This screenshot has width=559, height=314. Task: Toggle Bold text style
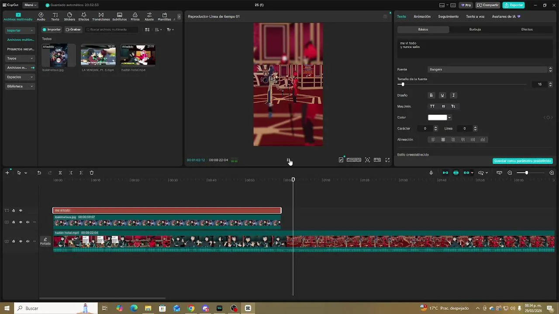pos(431,96)
